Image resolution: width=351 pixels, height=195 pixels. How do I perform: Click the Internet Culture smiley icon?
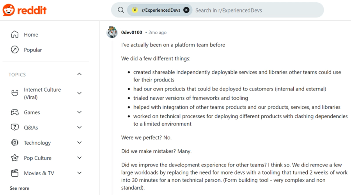click(x=15, y=93)
